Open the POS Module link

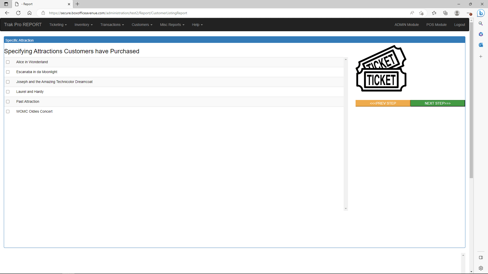pos(436,25)
